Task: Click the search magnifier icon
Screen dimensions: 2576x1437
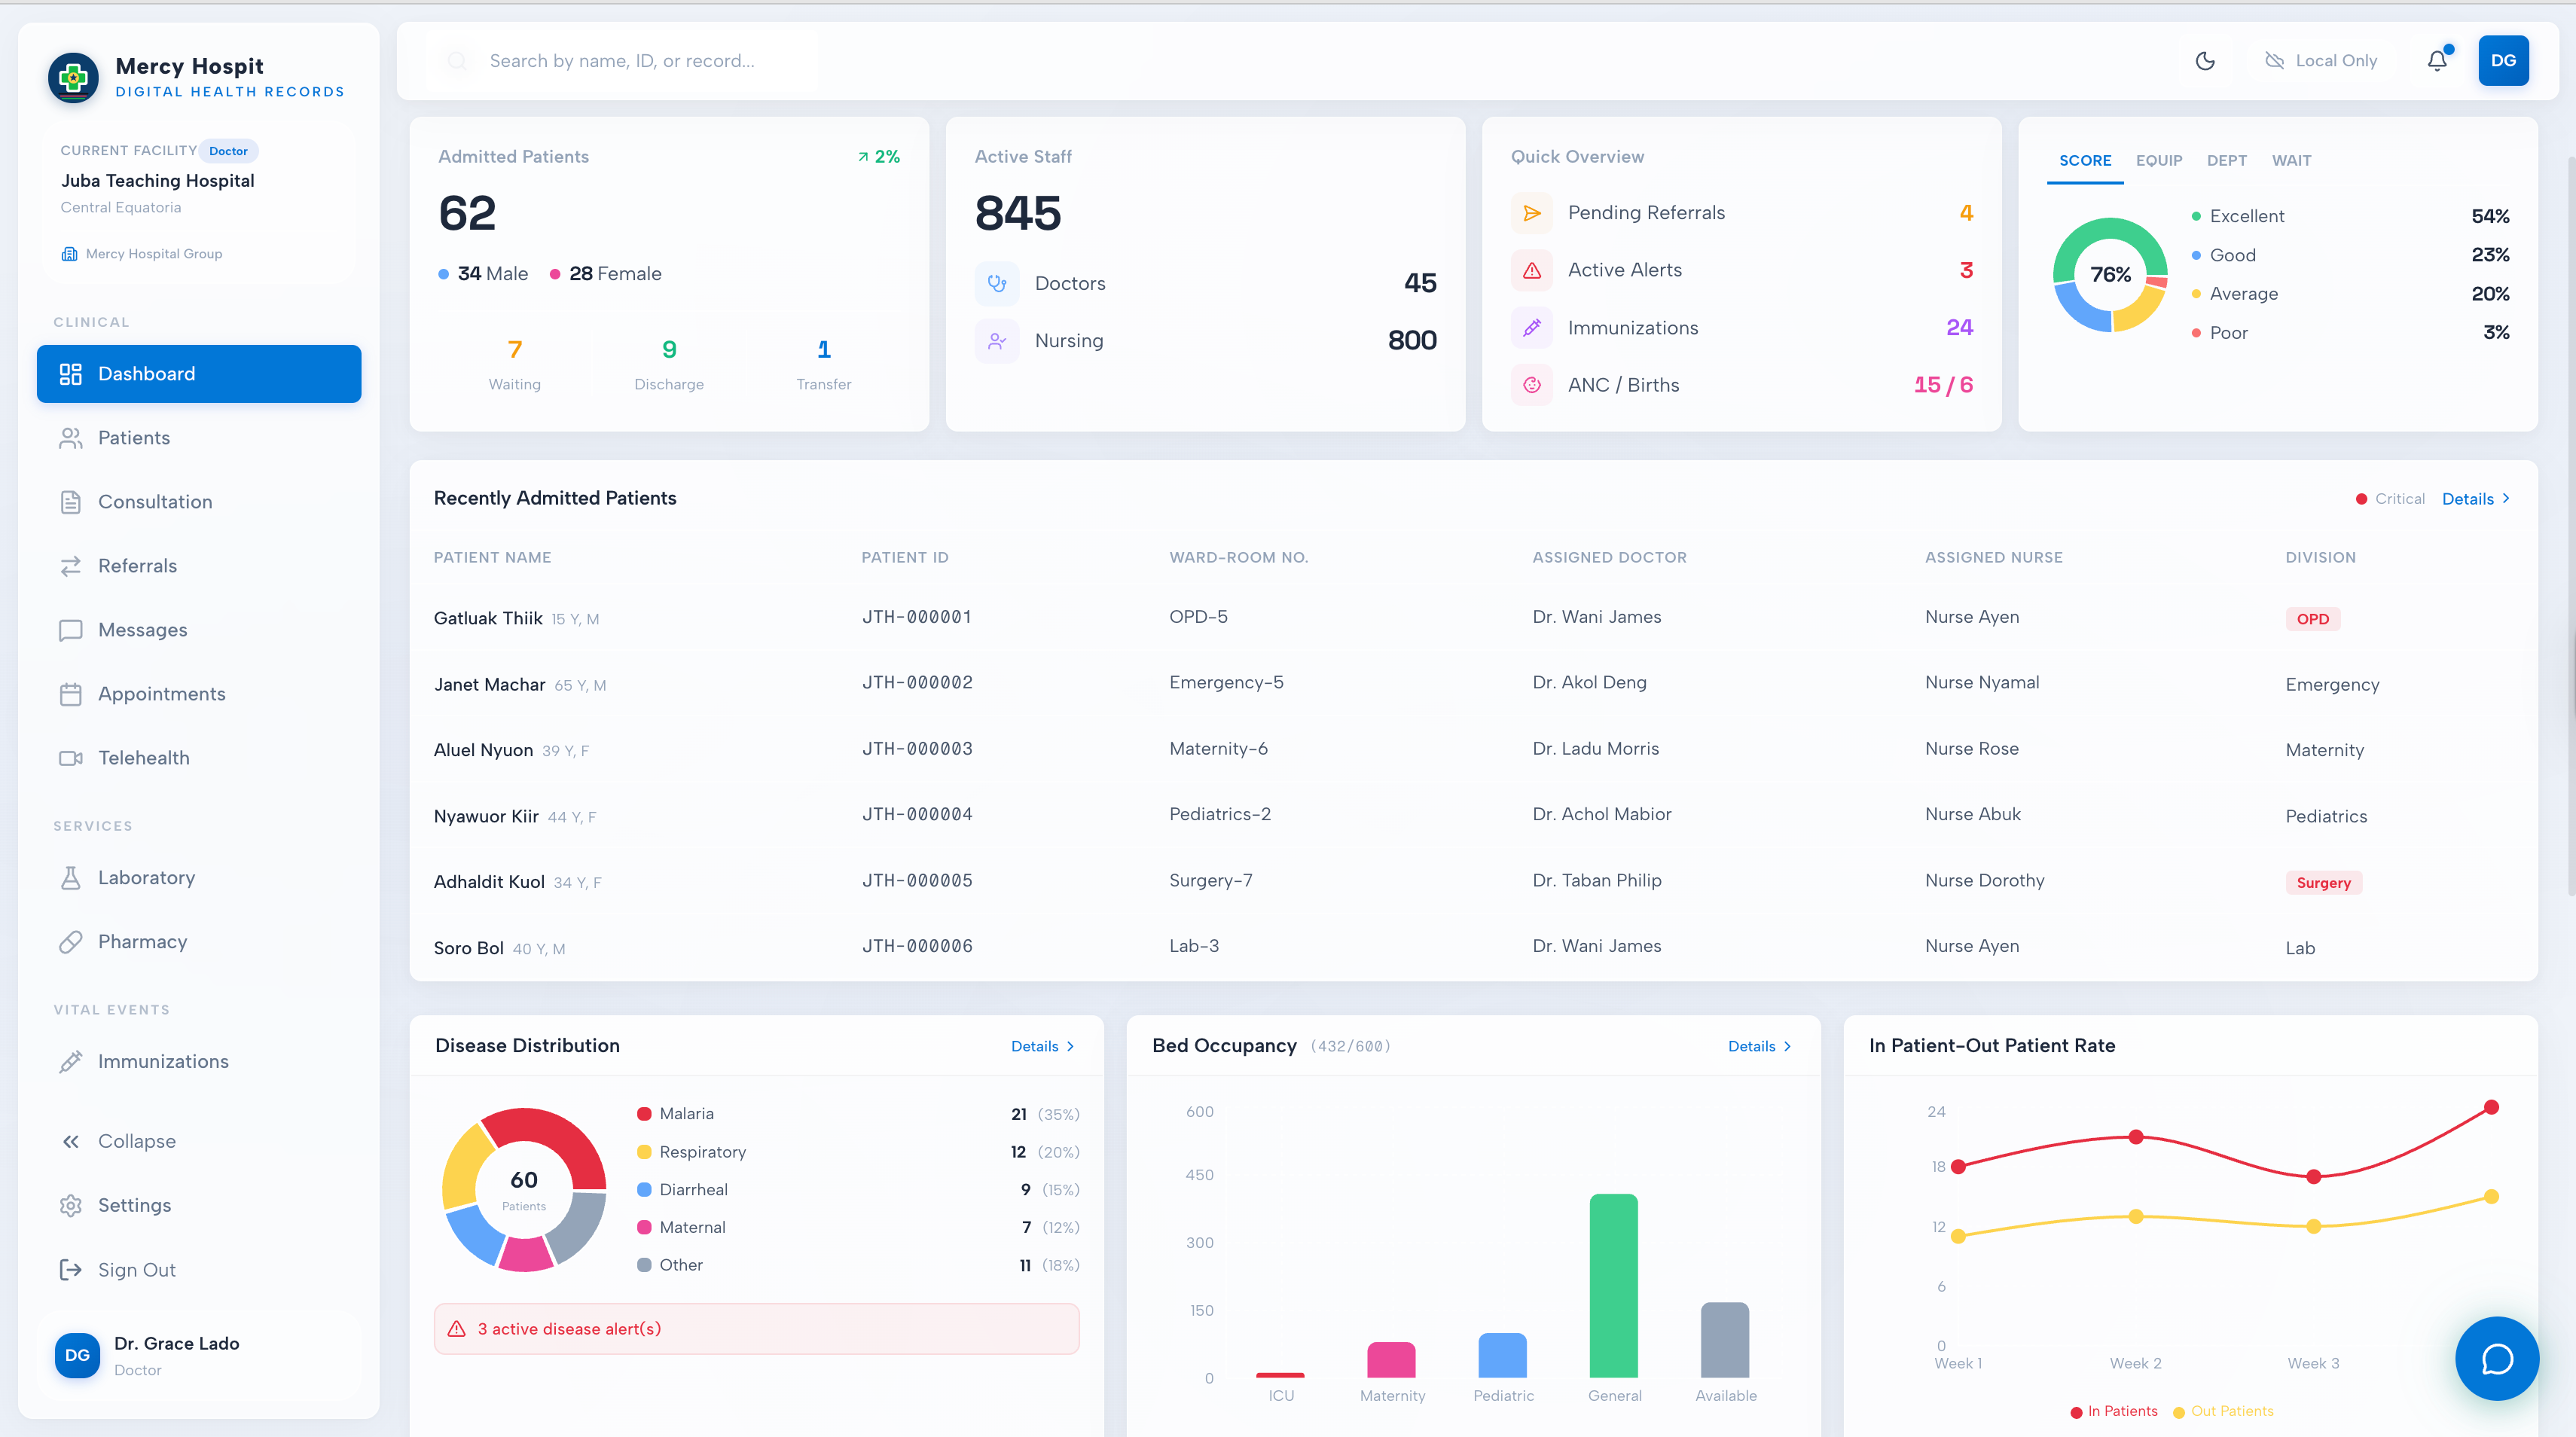Action: [x=457, y=61]
